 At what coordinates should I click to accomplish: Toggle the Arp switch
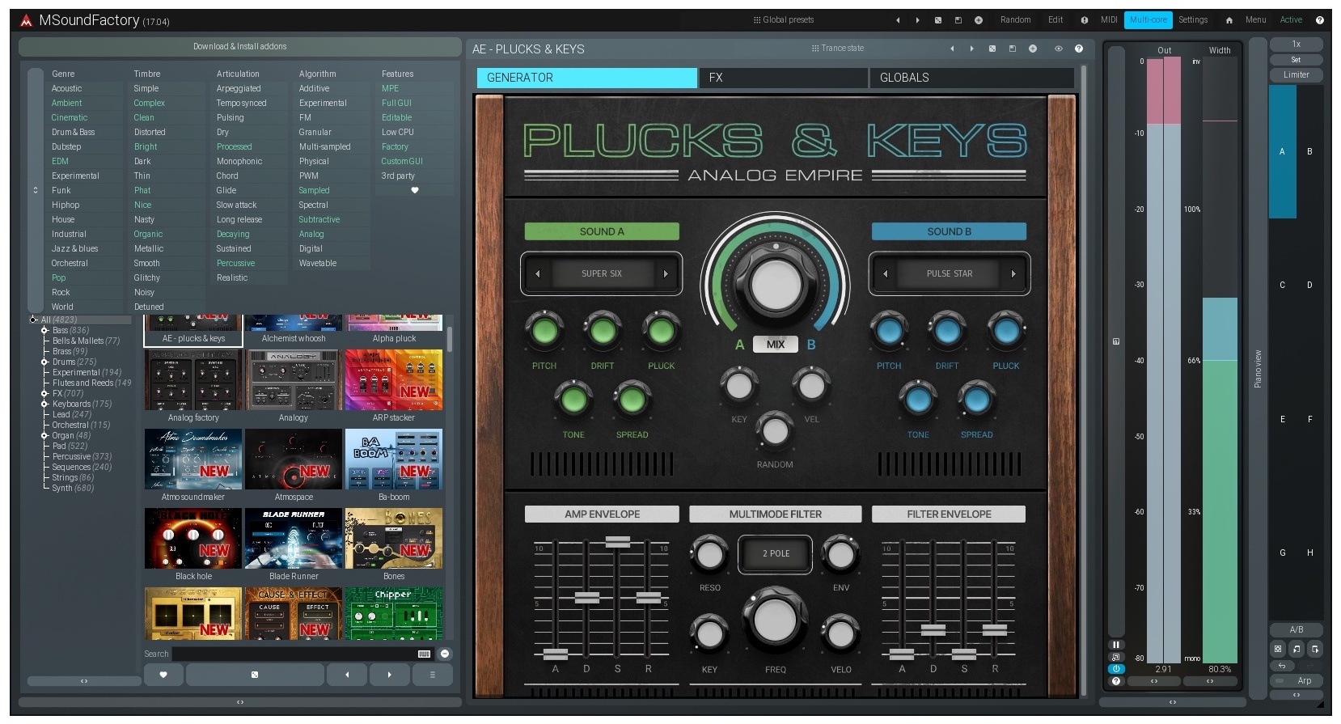pos(1297,681)
